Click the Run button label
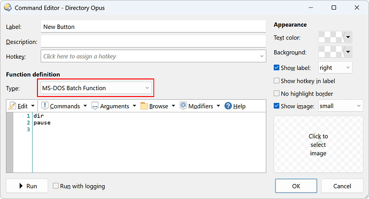 point(32,186)
